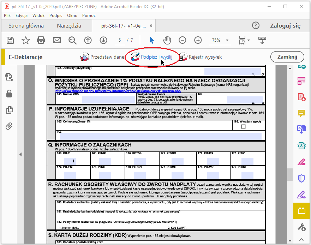Screen dimensions: 311x245
Task: Zoom in with the plus circle icon
Action: point(198,40)
